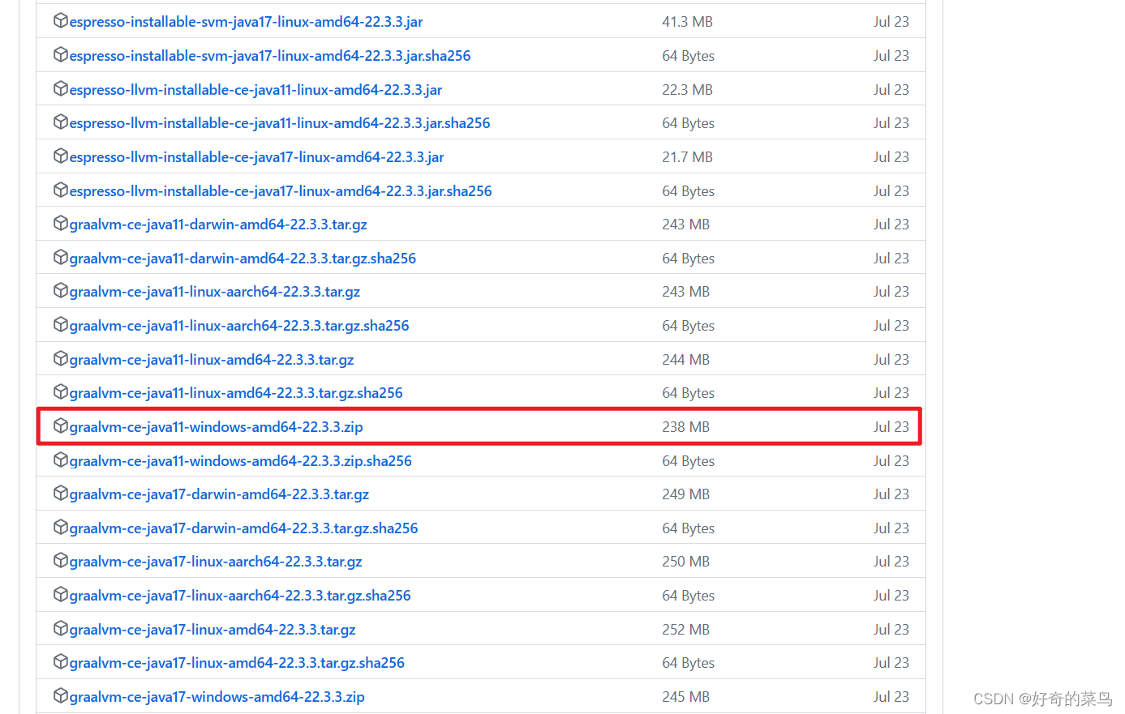The height and width of the screenshot is (714, 1125).
Task: Click package icon of java17 linux-aarch64 tar.gz.sha256
Action: click(x=60, y=594)
